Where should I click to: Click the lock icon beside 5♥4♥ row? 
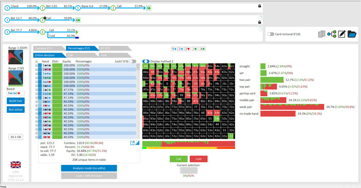pos(37,70)
